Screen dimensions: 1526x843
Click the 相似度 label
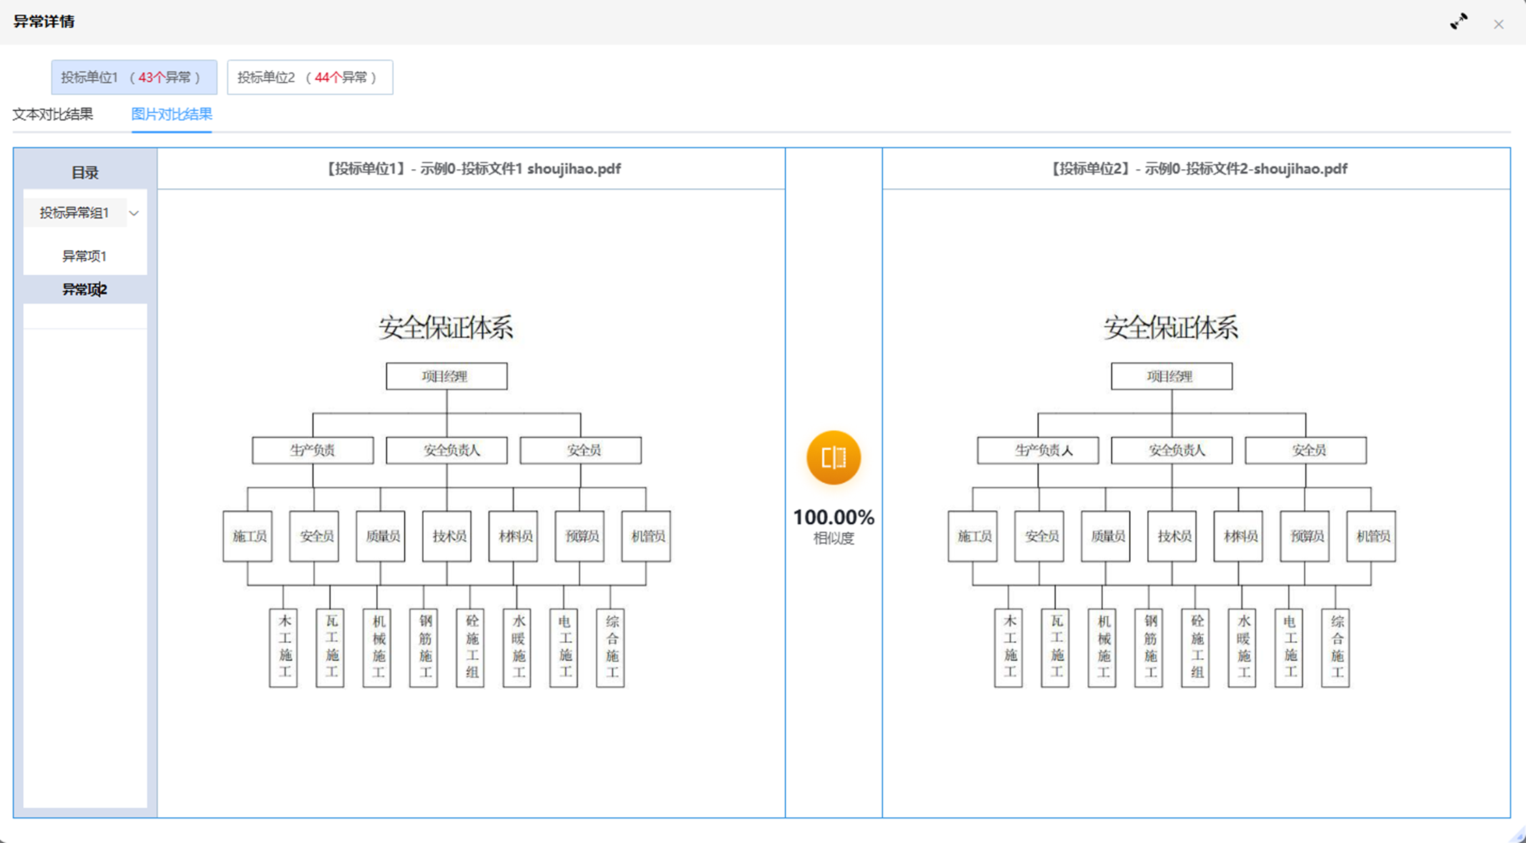coord(833,538)
